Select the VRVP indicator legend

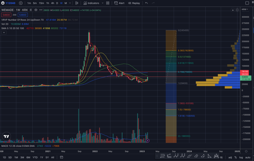(x=23, y=20)
